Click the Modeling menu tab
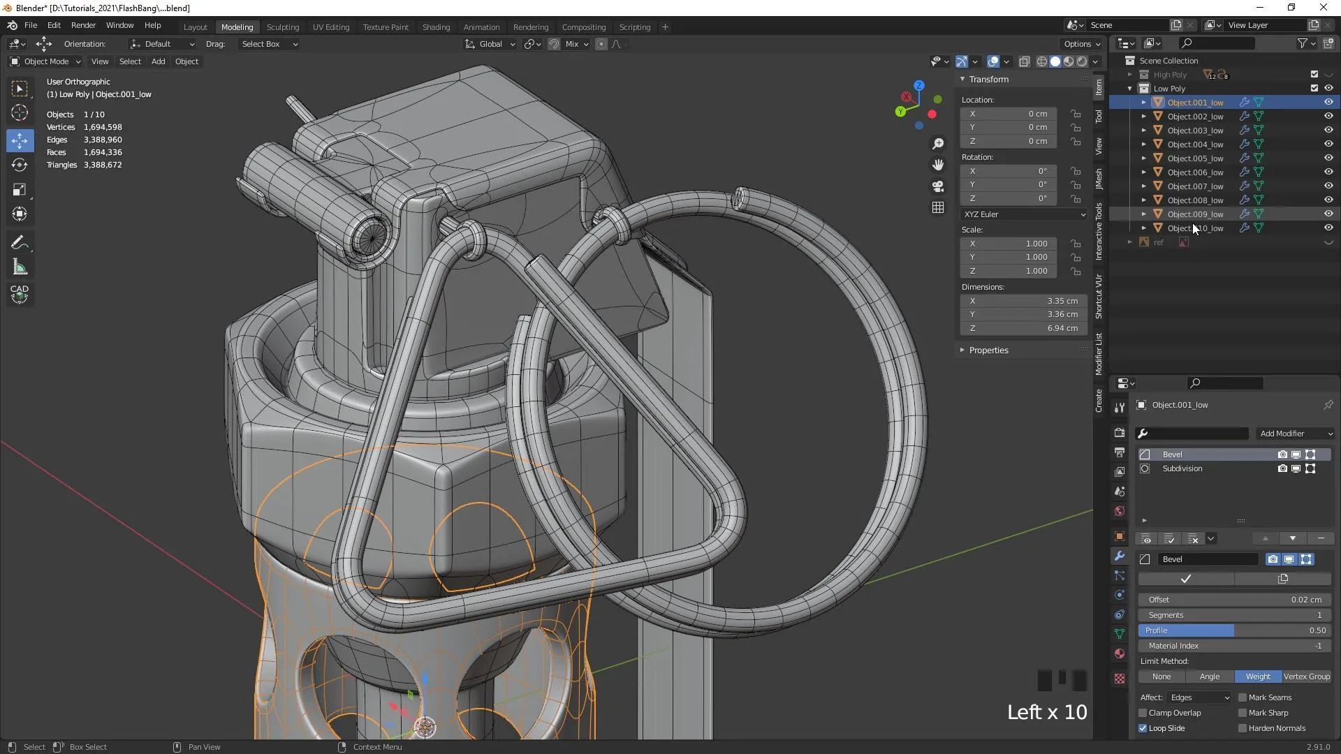The width and height of the screenshot is (1341, 754). coord(236,27)
